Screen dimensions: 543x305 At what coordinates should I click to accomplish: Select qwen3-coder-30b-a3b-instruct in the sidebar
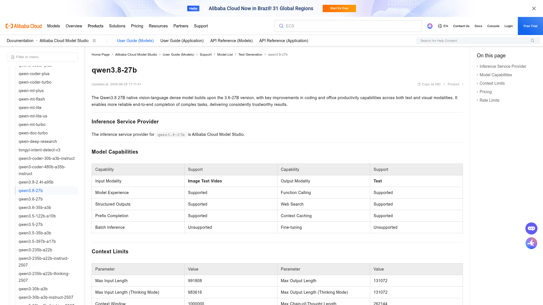point(47,158)
